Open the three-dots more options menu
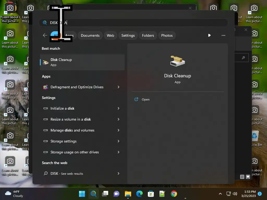The image size is (267, 200). tap(223, 35)
